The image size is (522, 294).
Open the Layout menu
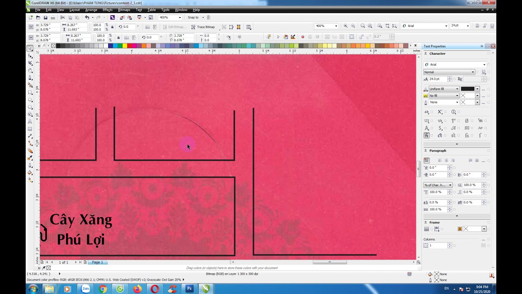point(75,10)
